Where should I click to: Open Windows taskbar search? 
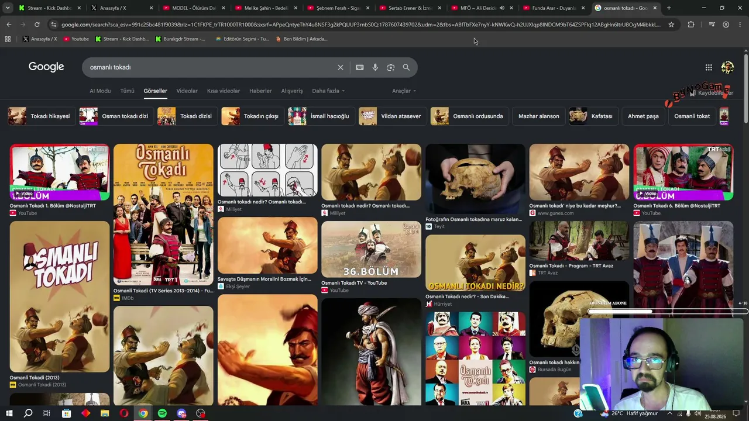point(28,413)
